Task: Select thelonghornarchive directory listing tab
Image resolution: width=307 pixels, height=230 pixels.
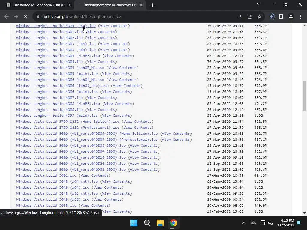Action: [110, 5]
